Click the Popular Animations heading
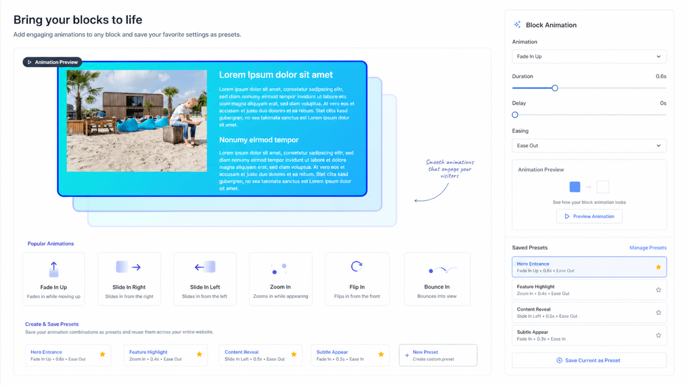 [50, 244]
